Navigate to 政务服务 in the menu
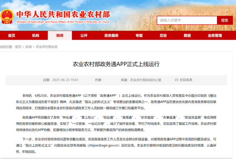236x161 pixels. [x=111, y=35]
